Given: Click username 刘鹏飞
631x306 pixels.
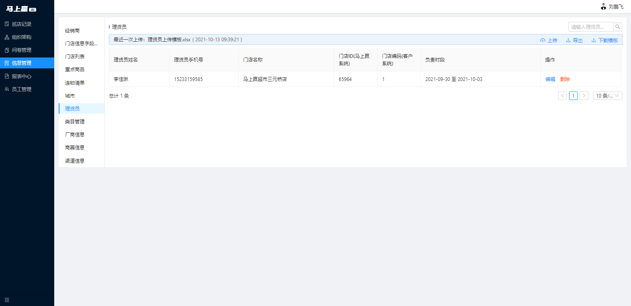Looking at the screenshot, I should click(616, 6).
